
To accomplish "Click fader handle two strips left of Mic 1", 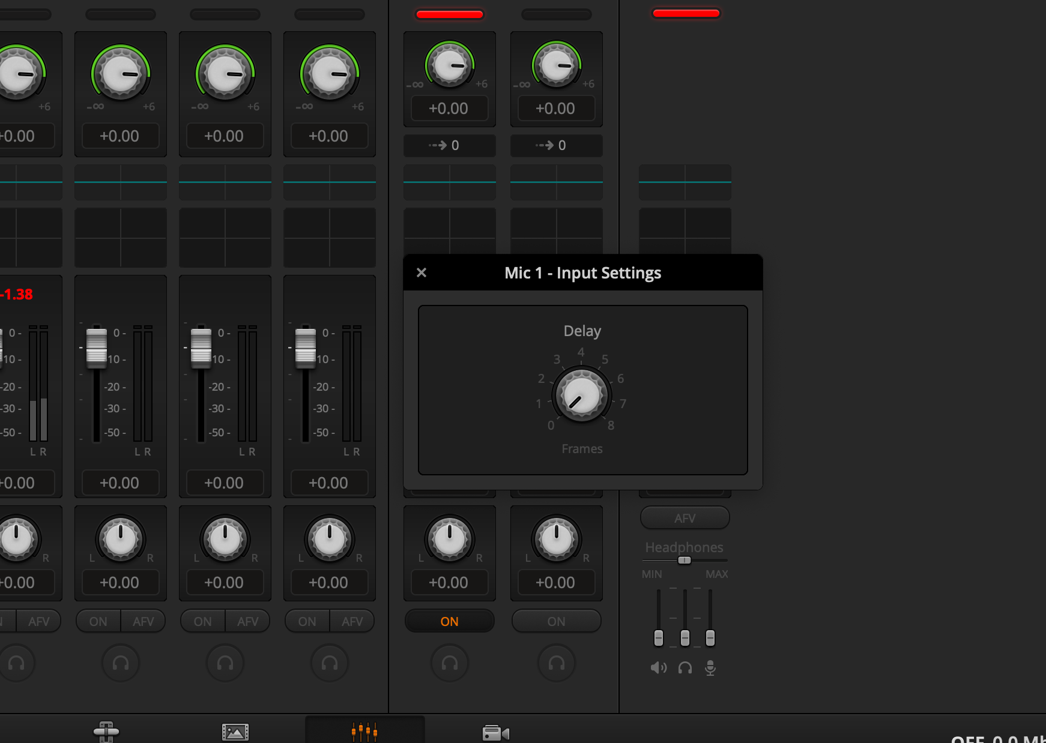I will pyautogui.click(x=201, y=347).
